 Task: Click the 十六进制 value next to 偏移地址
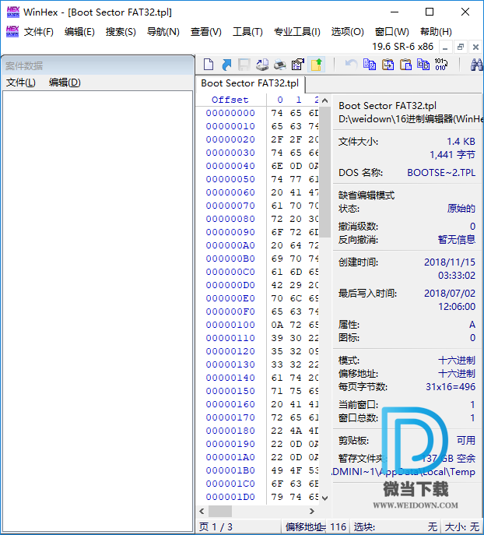457,374
